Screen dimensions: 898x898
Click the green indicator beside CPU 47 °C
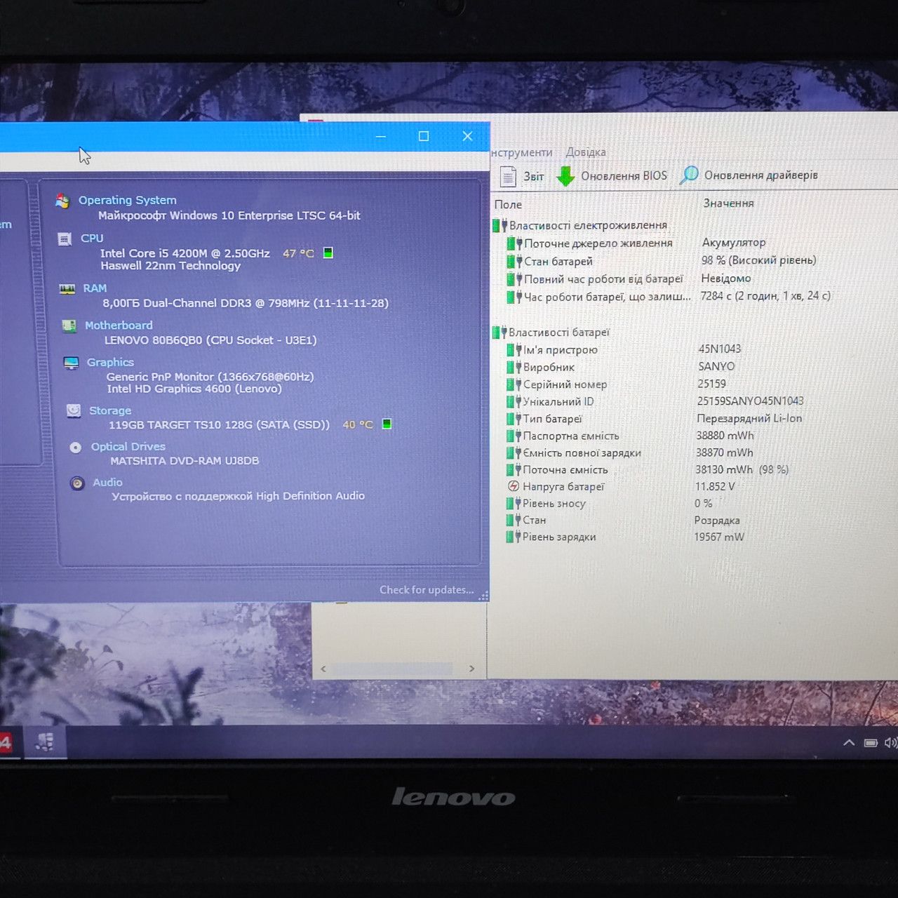[328, 253]
